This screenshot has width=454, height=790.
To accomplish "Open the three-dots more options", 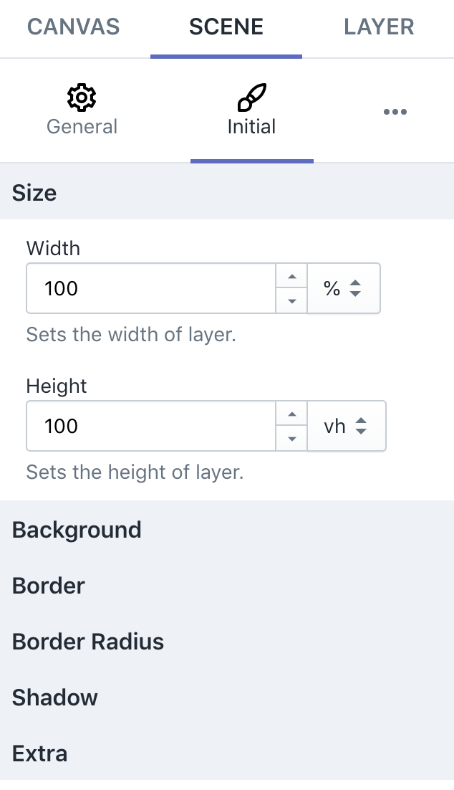I will [x=395, y=112].
